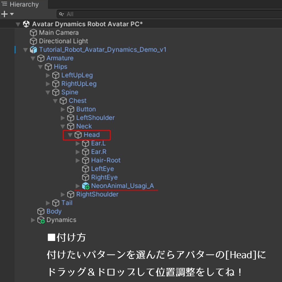Screen dimensions: 282x282
Task: Select the RightUpLeg bone
Action: (x=79, y=84)
